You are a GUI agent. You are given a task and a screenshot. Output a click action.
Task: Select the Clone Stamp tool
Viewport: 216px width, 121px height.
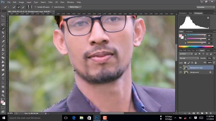click(x=3, y=49)
